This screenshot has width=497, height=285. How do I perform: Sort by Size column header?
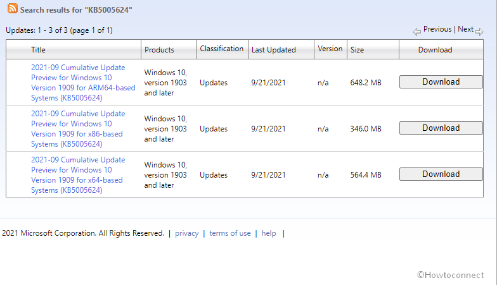click(357, 50)
